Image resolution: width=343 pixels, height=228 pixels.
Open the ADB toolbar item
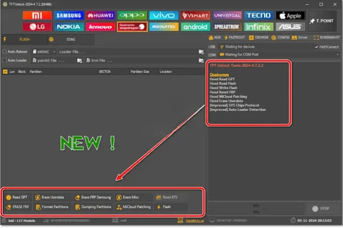214,37
